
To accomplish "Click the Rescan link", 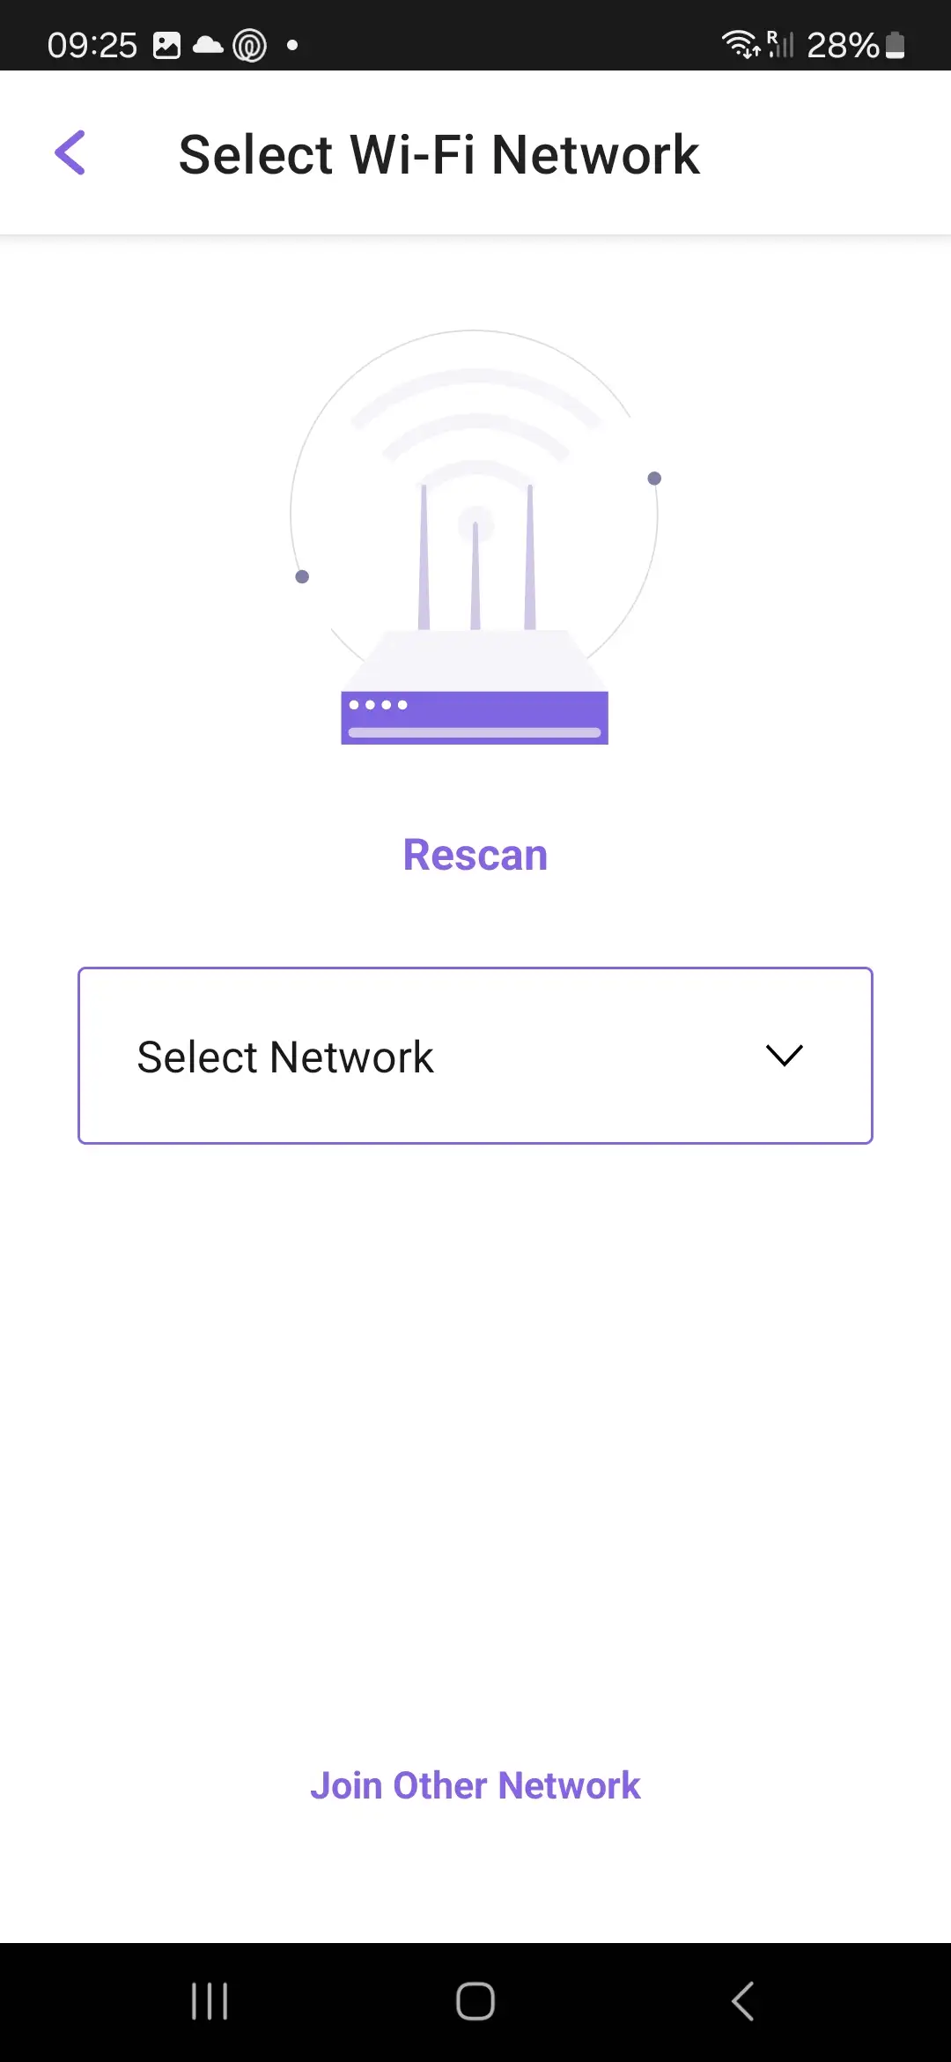I will click(x=475, y=855).
